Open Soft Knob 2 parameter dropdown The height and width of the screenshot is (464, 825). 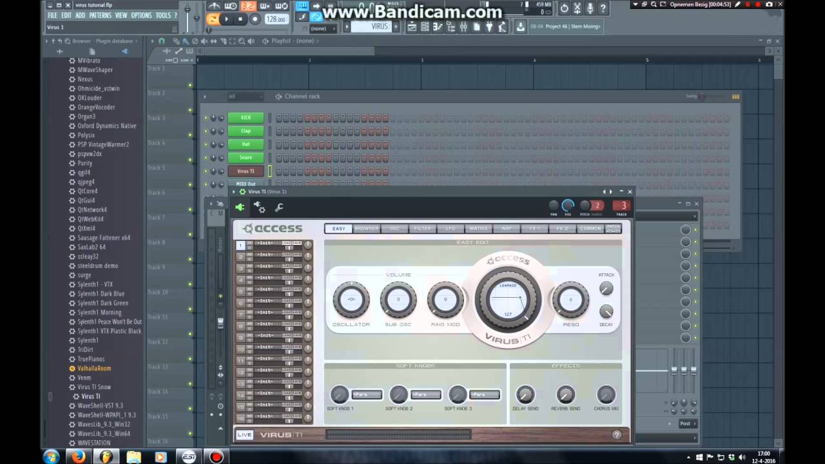point(426,394)
